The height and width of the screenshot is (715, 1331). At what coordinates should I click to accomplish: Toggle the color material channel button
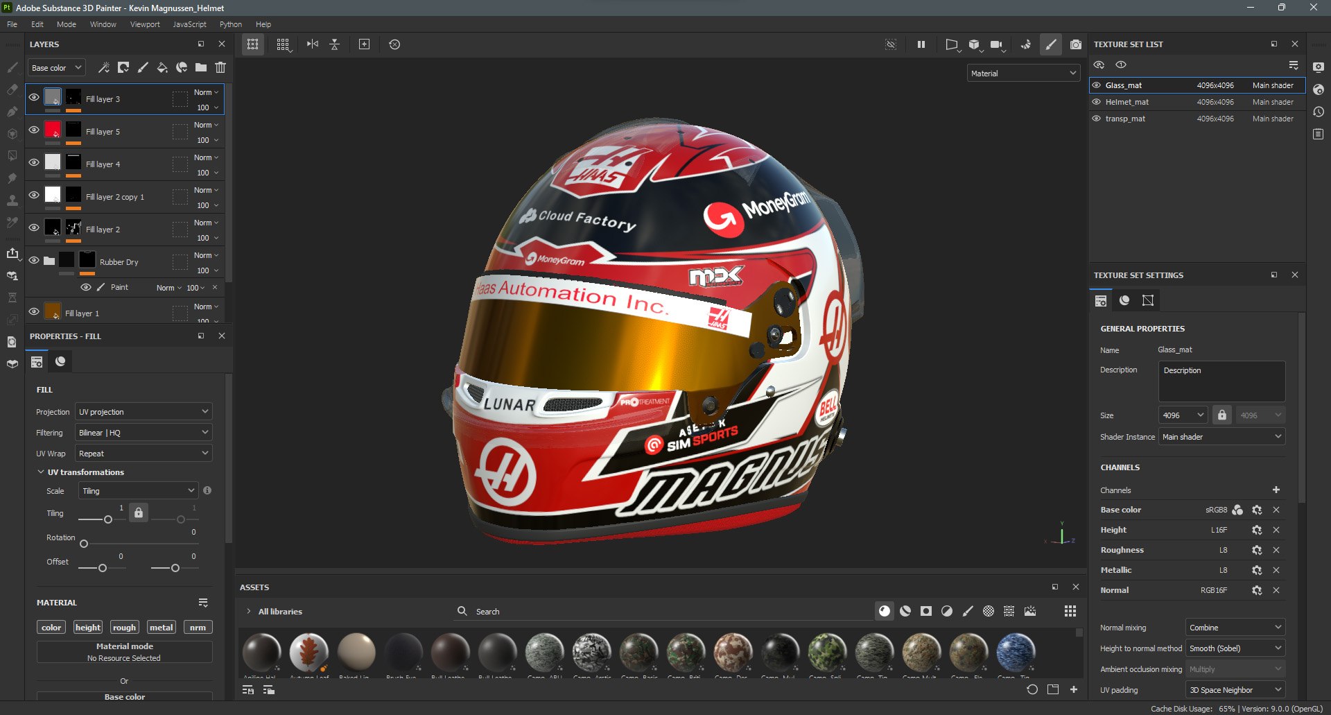click(51, 628)
